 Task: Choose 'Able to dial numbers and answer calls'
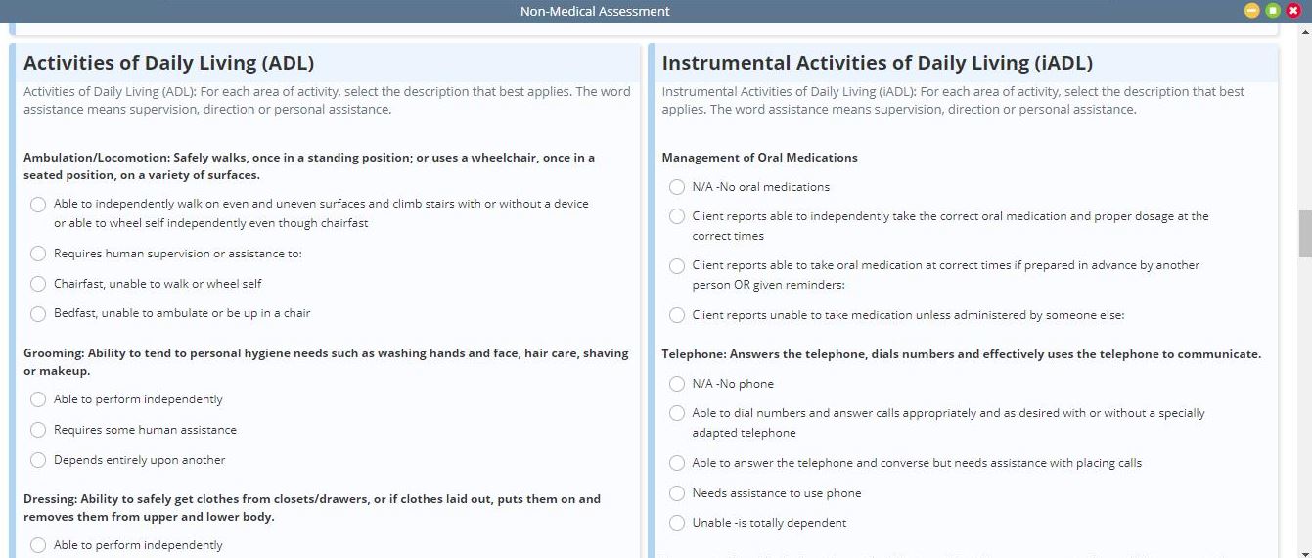pyautogui.click(x=676, y=413)
